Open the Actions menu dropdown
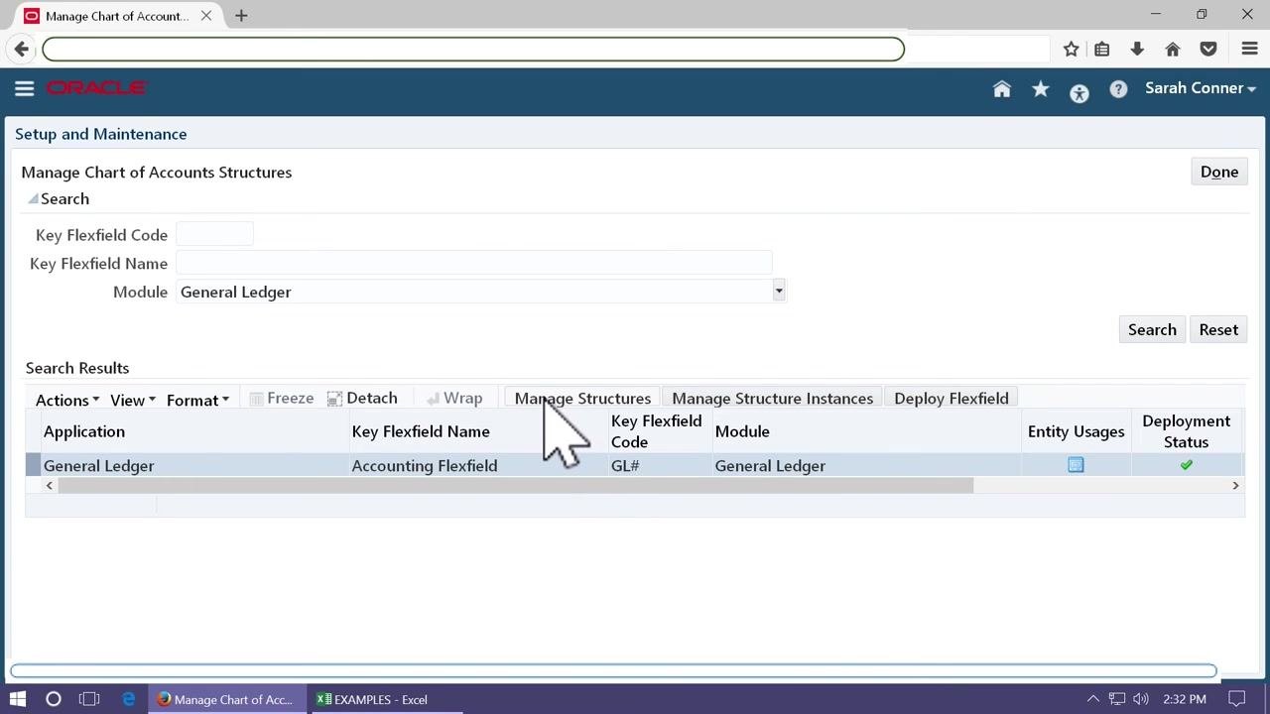 [67, 400]
